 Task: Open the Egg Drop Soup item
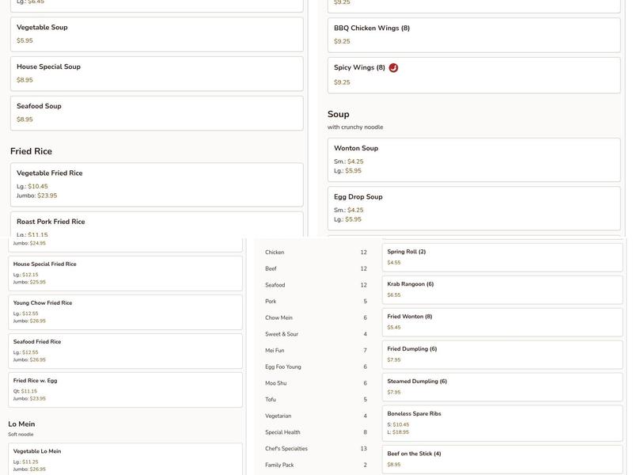pyautogui.click(x=473, y=208)
